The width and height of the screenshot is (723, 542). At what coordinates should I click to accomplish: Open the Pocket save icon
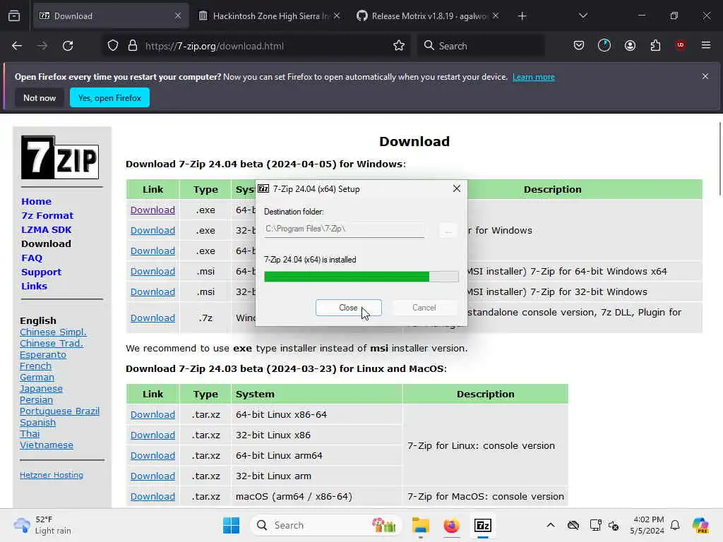click(x=579, y=45)
